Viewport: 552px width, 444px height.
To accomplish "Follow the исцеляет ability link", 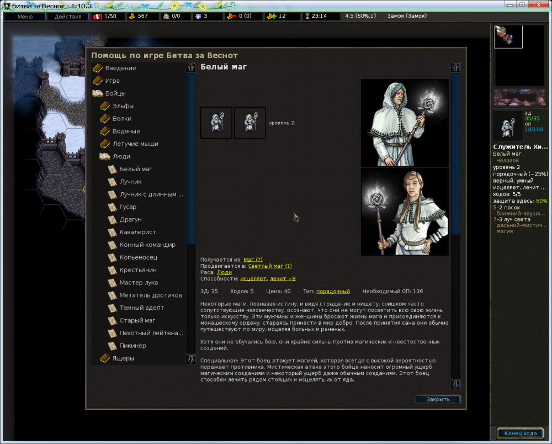I will pyautogui.click(x=253, y=278).
